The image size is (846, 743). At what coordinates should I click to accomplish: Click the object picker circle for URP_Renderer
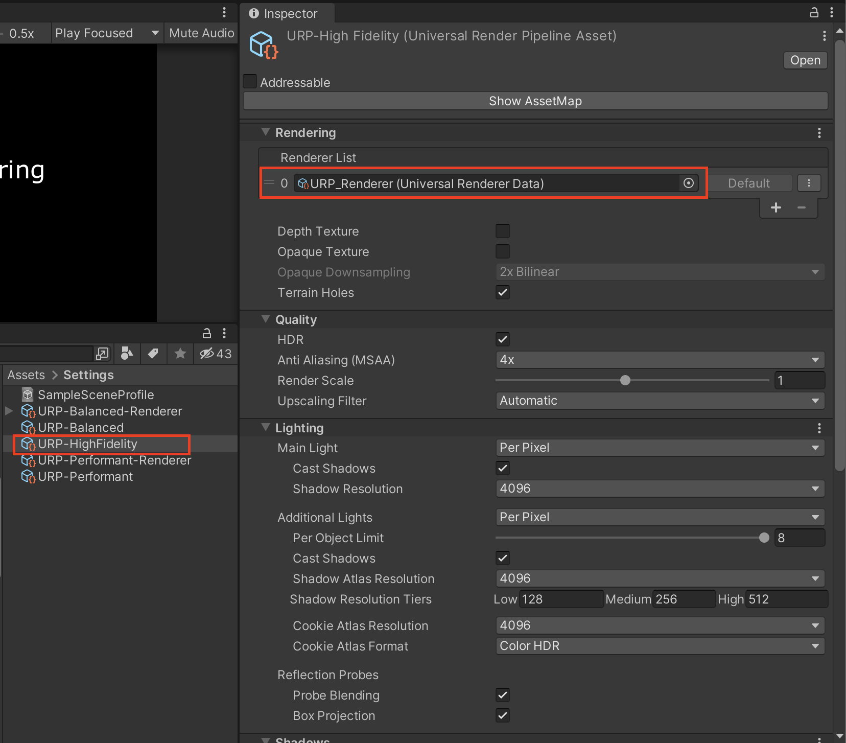[689, 183]
